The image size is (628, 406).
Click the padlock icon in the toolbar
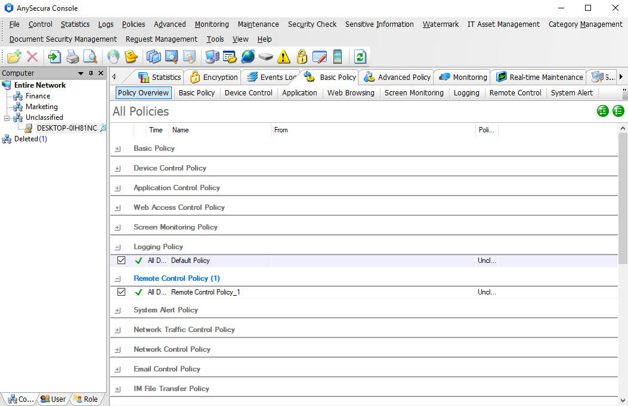pyautogui.click(x=302, y=57)
